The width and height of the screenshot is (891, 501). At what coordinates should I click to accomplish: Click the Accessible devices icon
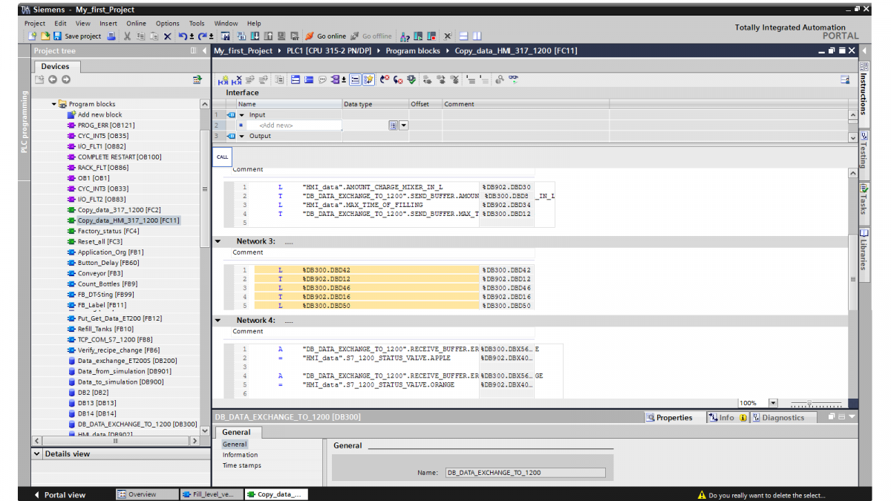[x=405, y=36]
